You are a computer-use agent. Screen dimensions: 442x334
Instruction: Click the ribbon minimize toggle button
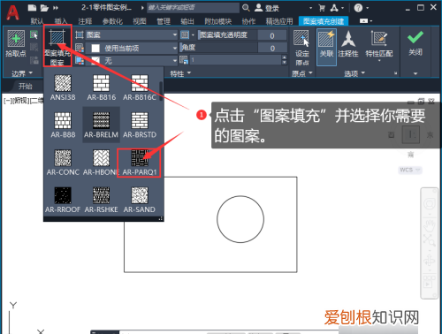coord(364,21)
